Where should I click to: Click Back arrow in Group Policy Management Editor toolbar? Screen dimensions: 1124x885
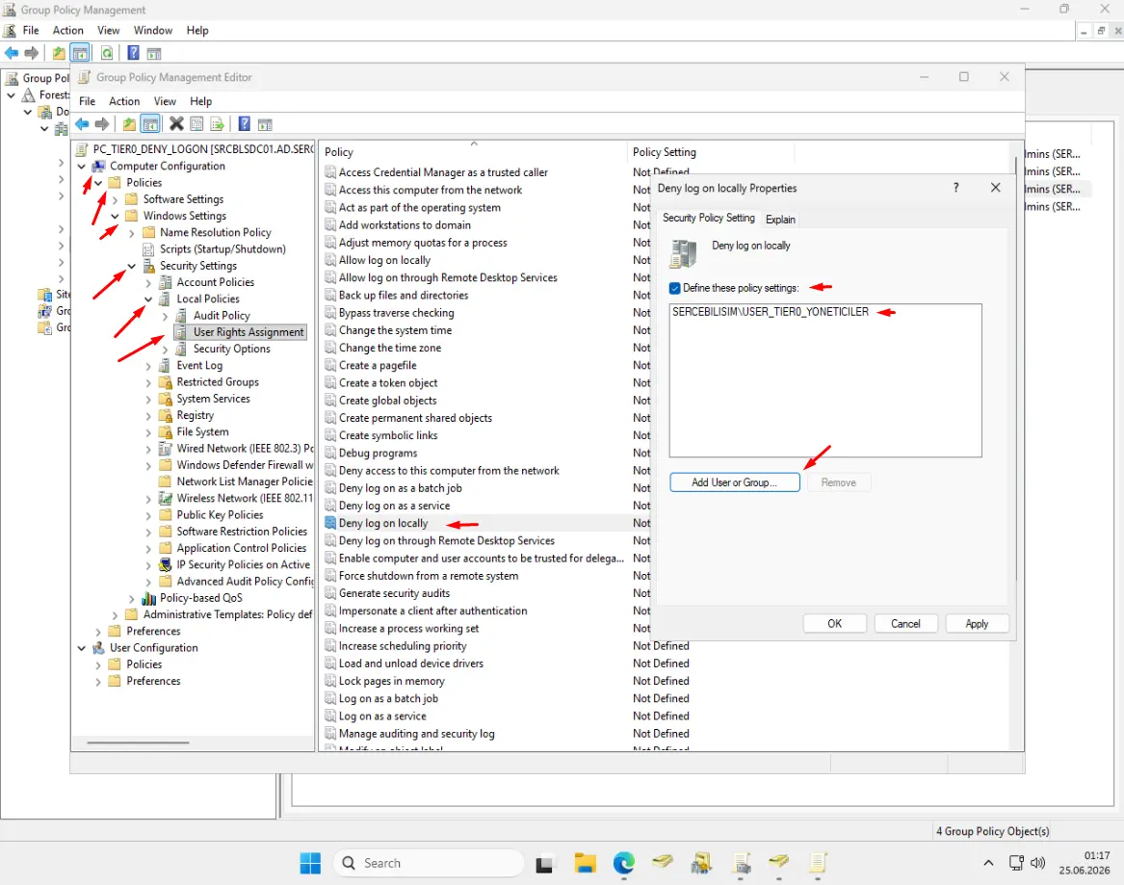[83, 124]
